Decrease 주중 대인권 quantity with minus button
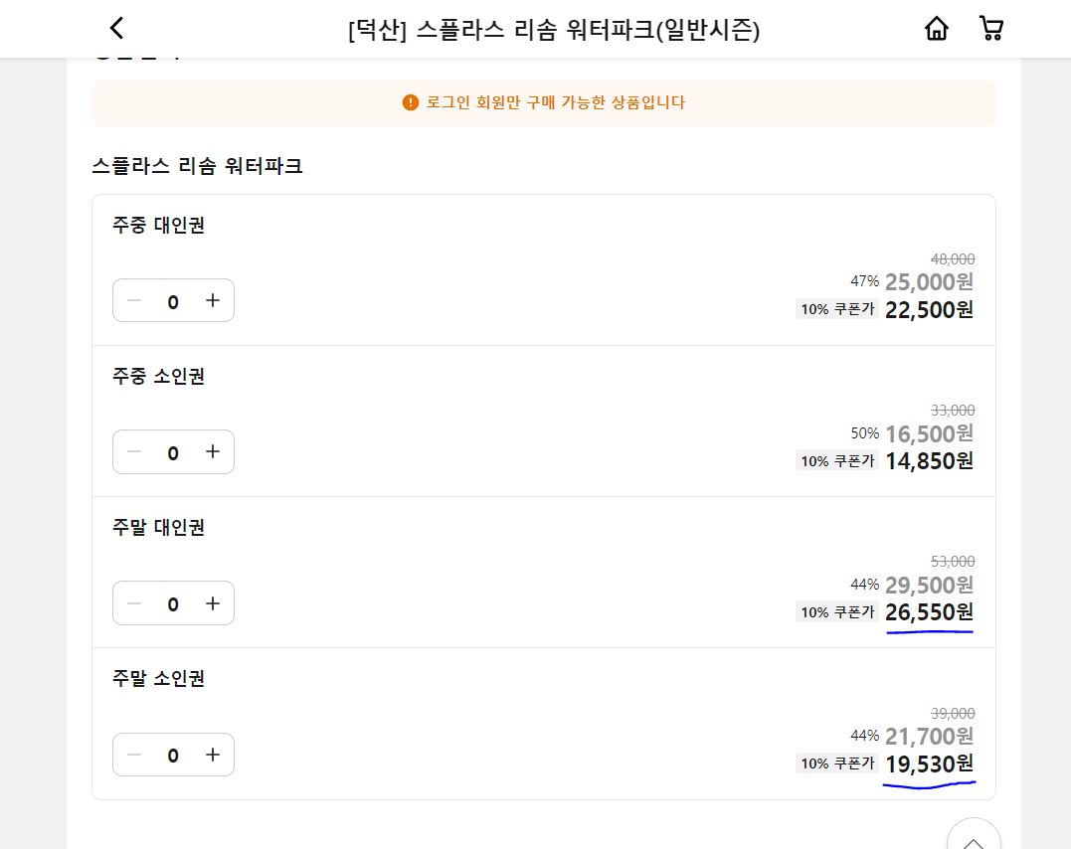The image size is (1071, 849). pyautogui.click(x=134, y=300)
